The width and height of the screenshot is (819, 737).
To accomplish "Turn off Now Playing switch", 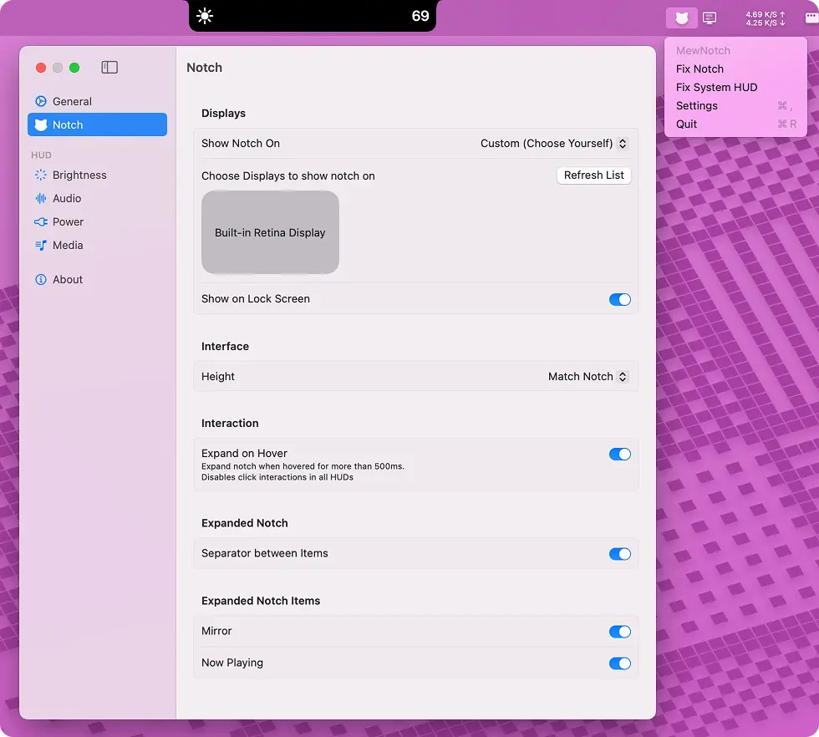I will [x=620, y=663].
